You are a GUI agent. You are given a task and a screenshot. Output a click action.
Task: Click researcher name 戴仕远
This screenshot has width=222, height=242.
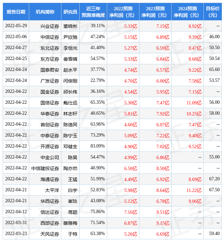(70, 103)
